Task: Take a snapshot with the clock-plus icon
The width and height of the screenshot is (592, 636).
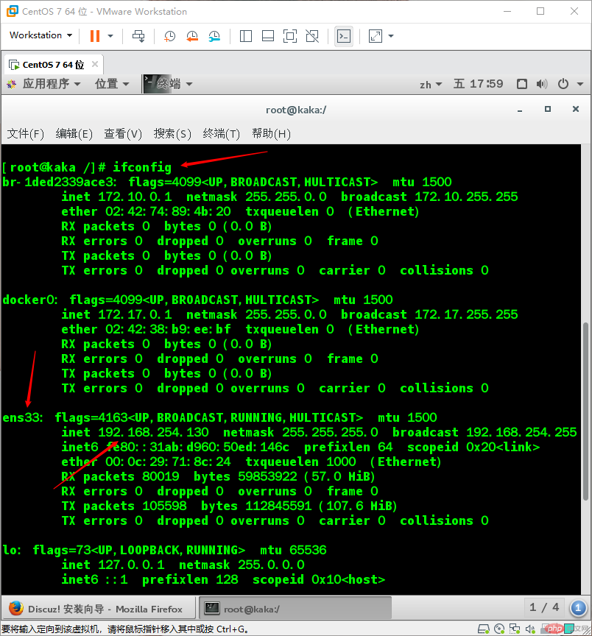Action: 169,35
